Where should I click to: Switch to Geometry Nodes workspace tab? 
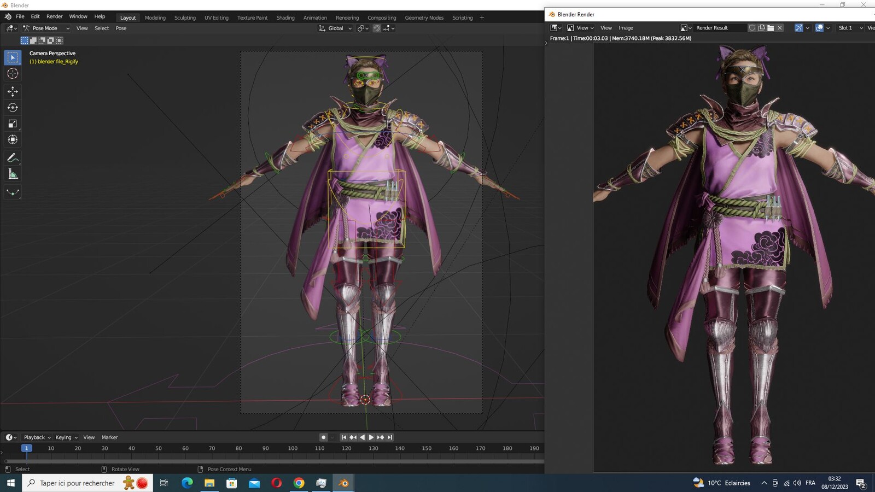(424, 17)
